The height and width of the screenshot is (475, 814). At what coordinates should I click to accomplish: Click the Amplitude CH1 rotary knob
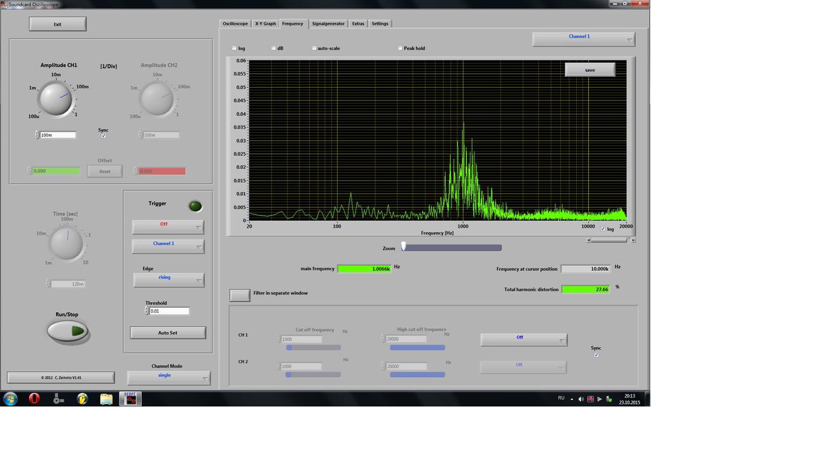(x=56, y=99)
